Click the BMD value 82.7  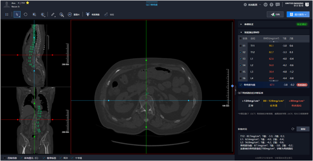click(x=271, y=52)
